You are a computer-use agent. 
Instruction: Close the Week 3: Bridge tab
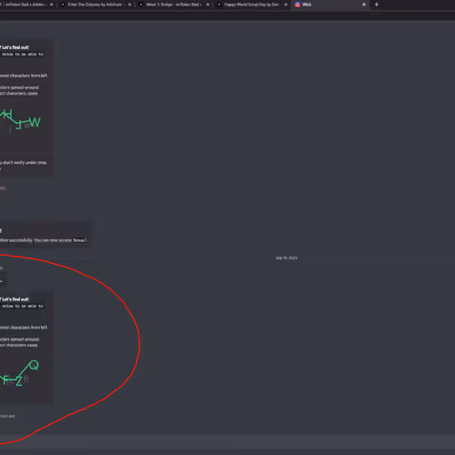click(207, 5)
